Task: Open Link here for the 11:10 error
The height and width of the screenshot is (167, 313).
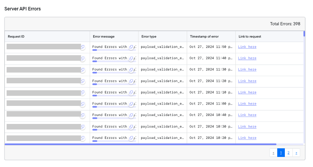Action: click(x=247, y=92)
